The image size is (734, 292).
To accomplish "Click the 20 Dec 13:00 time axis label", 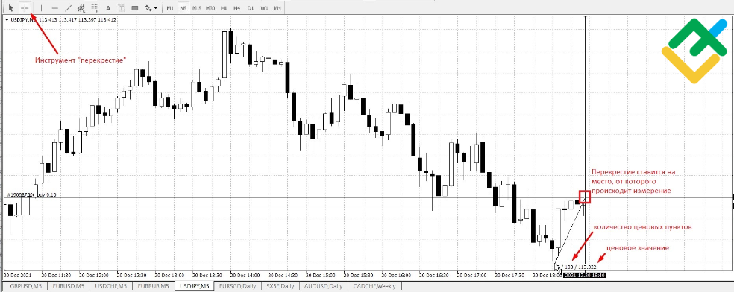I will 170,276.
